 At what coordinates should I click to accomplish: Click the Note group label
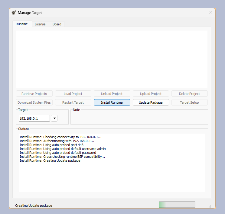pos(76,110)
